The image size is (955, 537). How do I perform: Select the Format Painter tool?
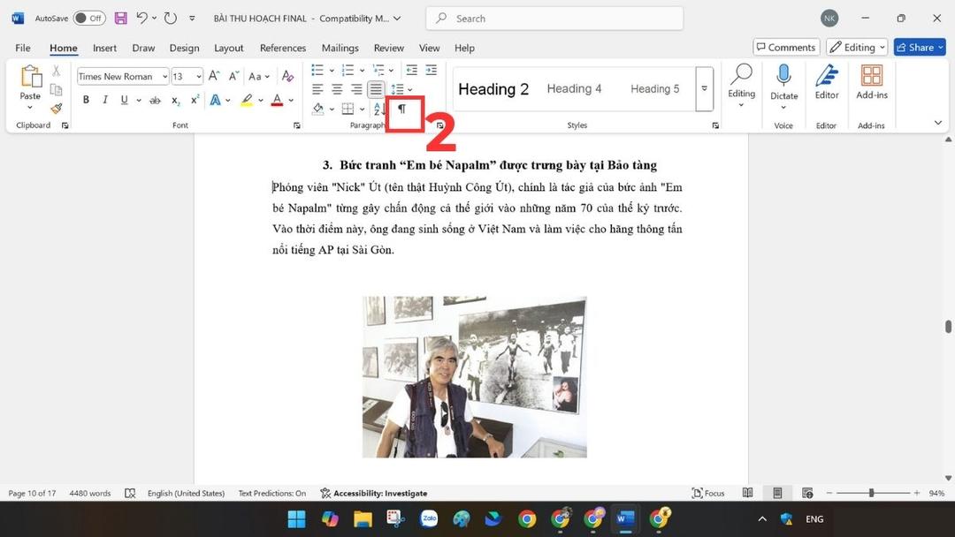[x=55, y=108]
